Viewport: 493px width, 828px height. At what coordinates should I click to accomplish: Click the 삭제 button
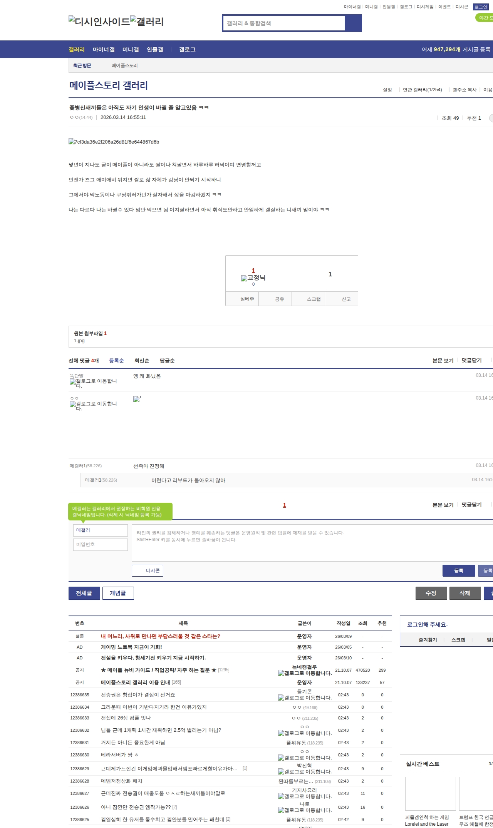click(465, 593)
